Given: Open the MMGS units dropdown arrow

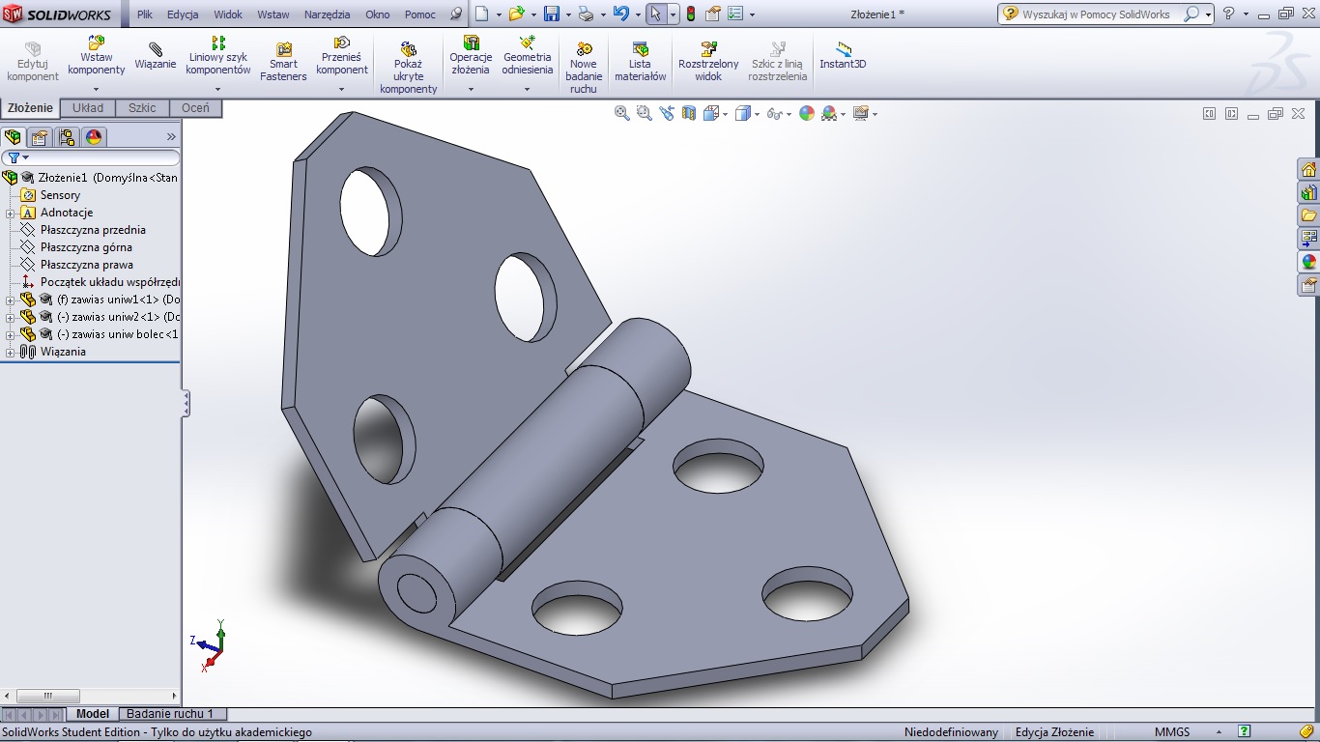Looking at the screenshot, I should coord(1219,732).
